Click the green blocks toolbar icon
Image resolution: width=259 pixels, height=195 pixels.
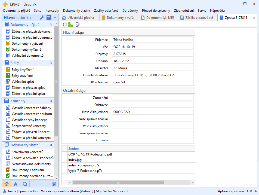70,25
